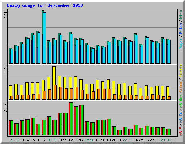Select the "kB F" legend label
Screen dimensions: 185x144
[x=181, y=131]
